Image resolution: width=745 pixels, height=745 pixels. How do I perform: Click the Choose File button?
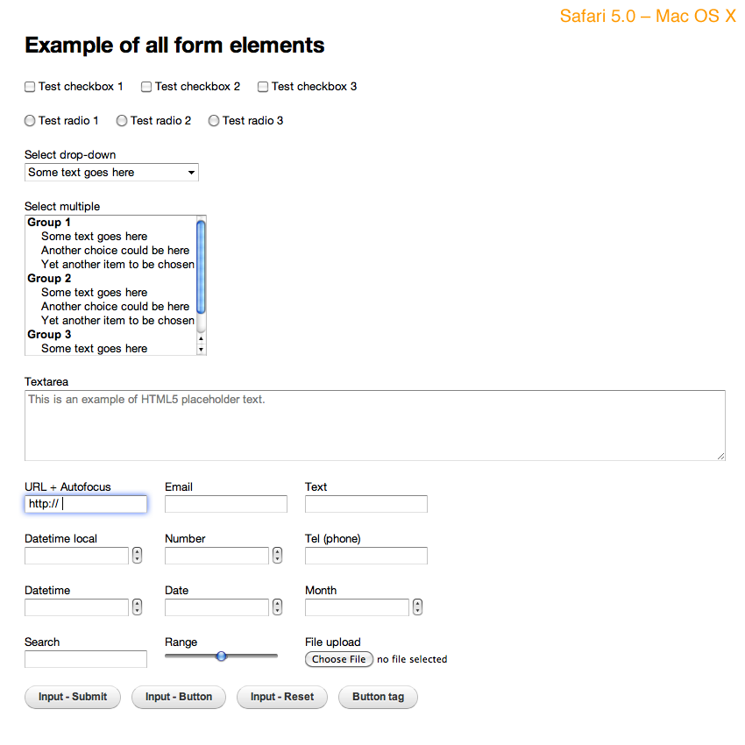click(339, 659)
